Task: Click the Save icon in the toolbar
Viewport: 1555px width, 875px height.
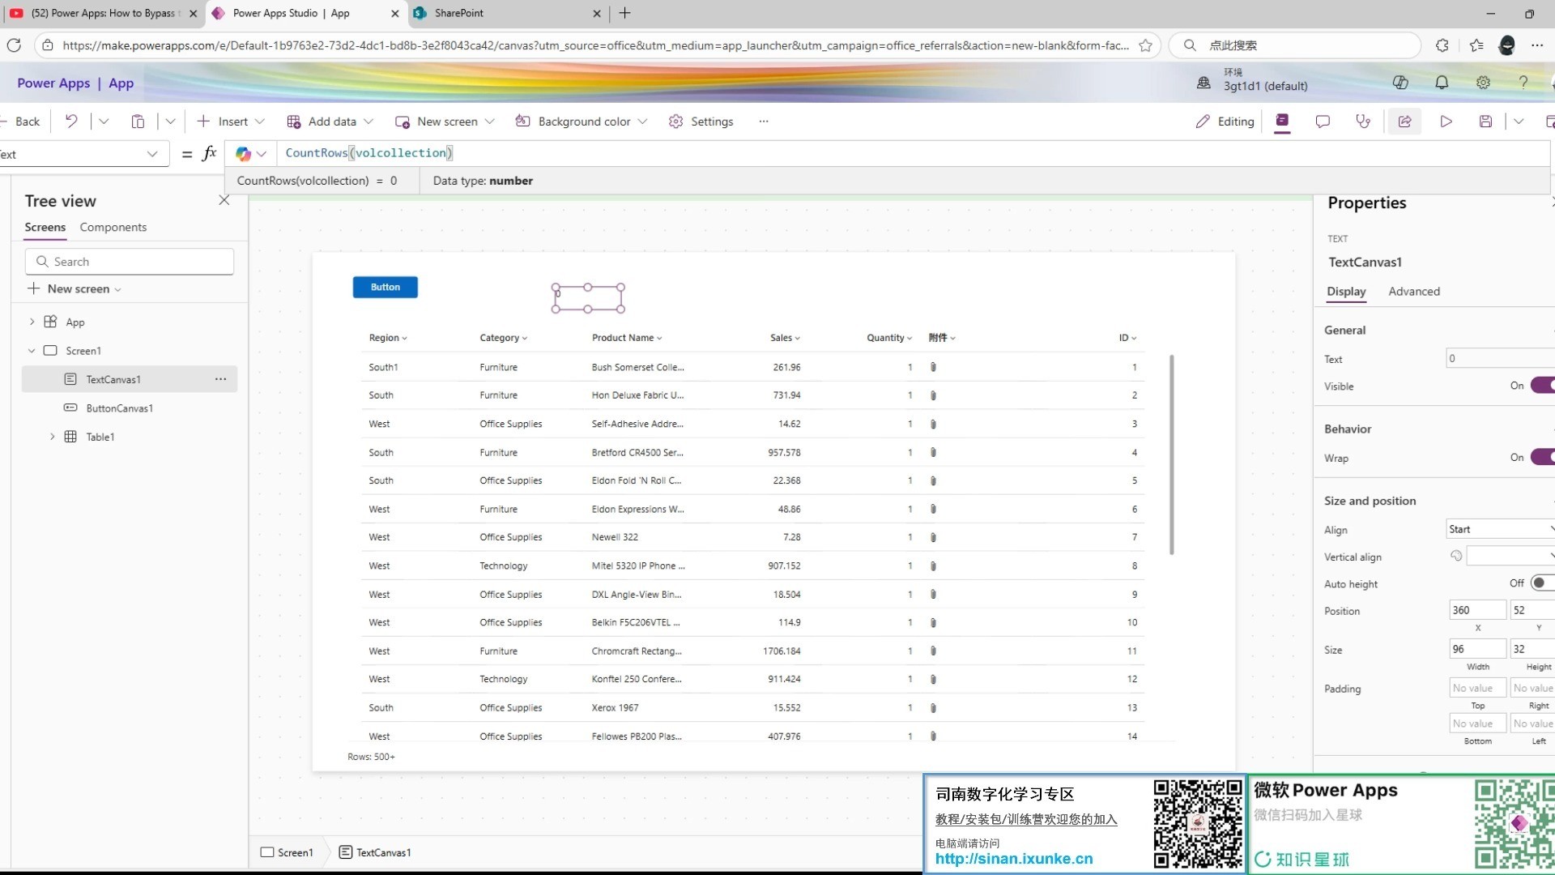Action: 1485,122
